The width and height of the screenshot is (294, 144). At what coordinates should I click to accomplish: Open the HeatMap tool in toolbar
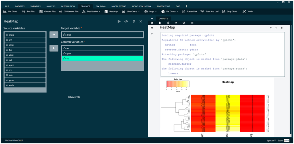click(111, 12)
